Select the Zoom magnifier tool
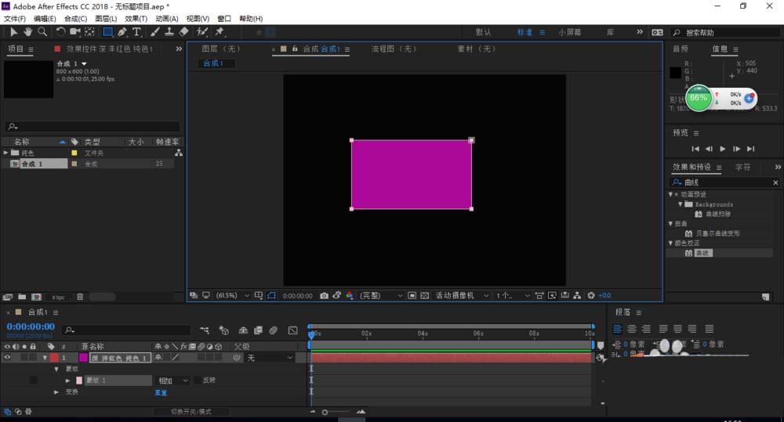 click(x=42, y=32)
